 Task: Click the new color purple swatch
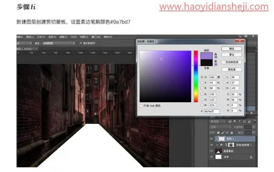pos(206,56)
